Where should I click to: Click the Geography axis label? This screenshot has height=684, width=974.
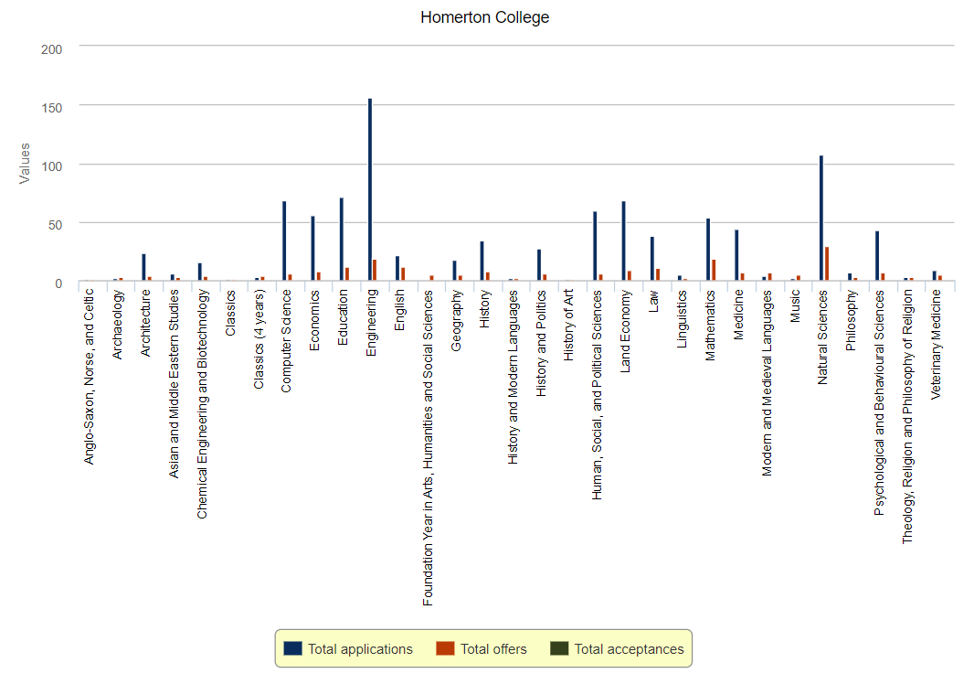click(456, 321)
